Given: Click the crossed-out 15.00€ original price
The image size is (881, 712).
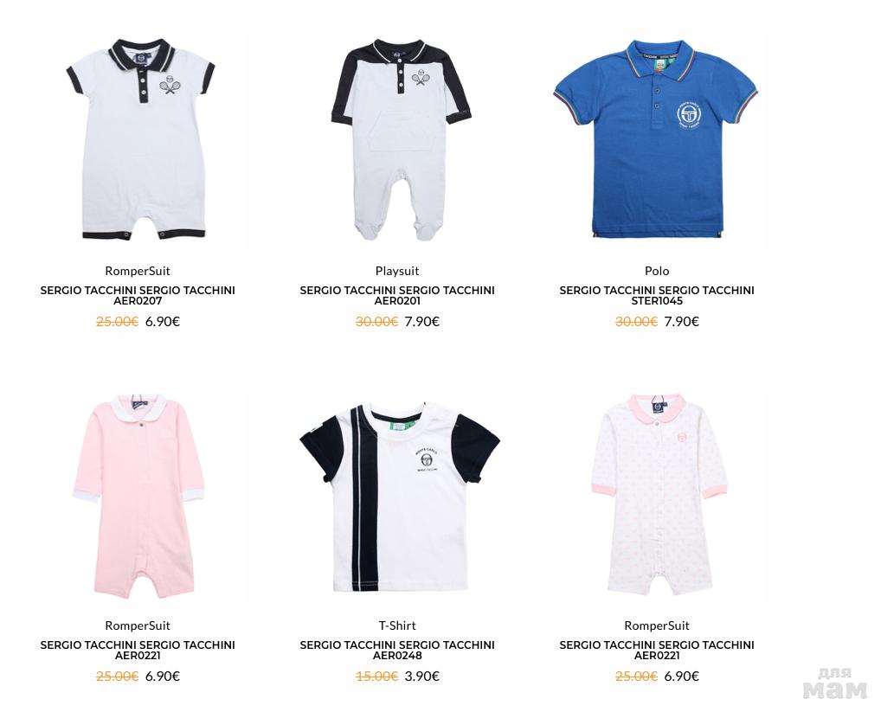Looking at the screenshot, I should [377, 676].
